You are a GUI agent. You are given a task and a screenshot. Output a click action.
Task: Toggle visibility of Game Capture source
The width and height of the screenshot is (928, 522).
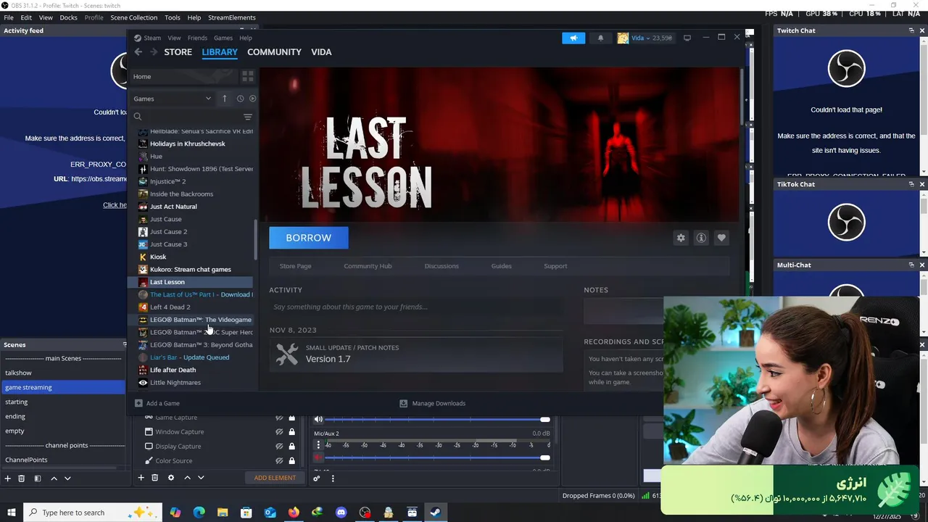tap(279, 418)
